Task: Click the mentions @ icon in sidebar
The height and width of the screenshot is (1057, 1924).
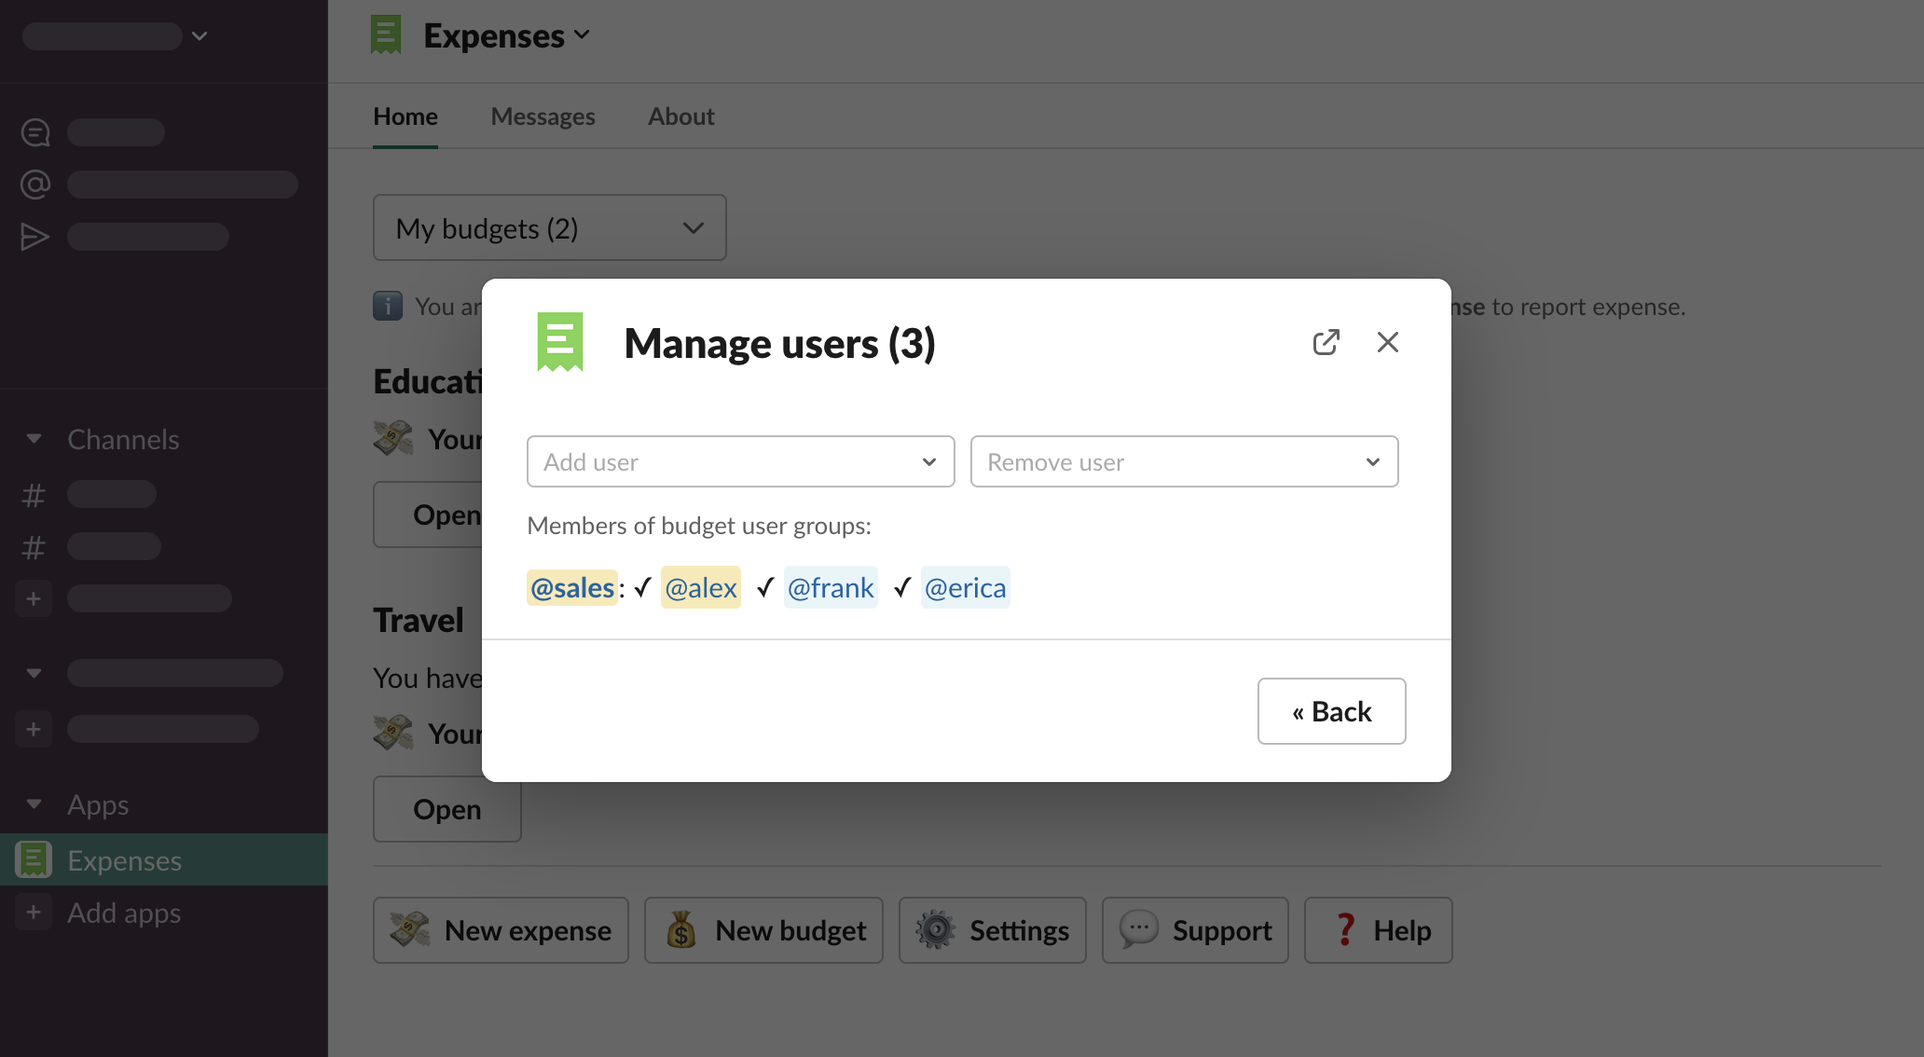Action: point(35,185)
